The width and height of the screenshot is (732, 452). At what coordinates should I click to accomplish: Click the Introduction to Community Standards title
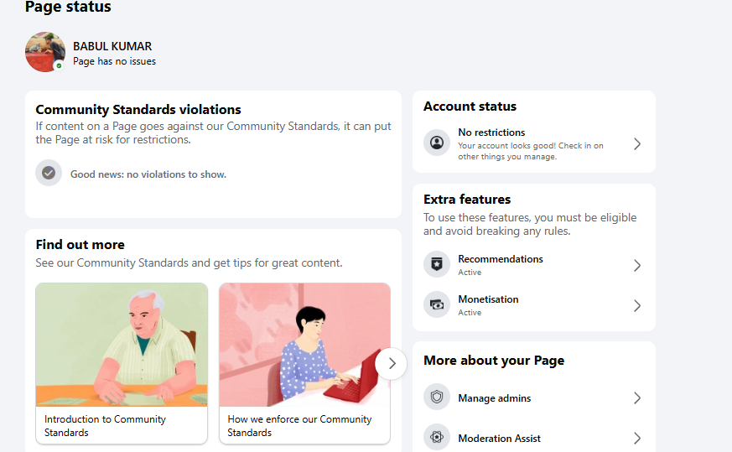[105, 426]
